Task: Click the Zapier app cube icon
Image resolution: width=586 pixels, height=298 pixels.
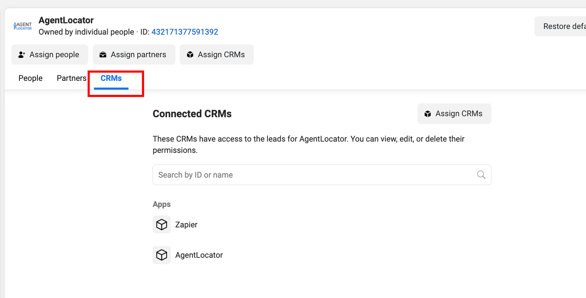Action: pyautogui.click(x=162, y=225)
